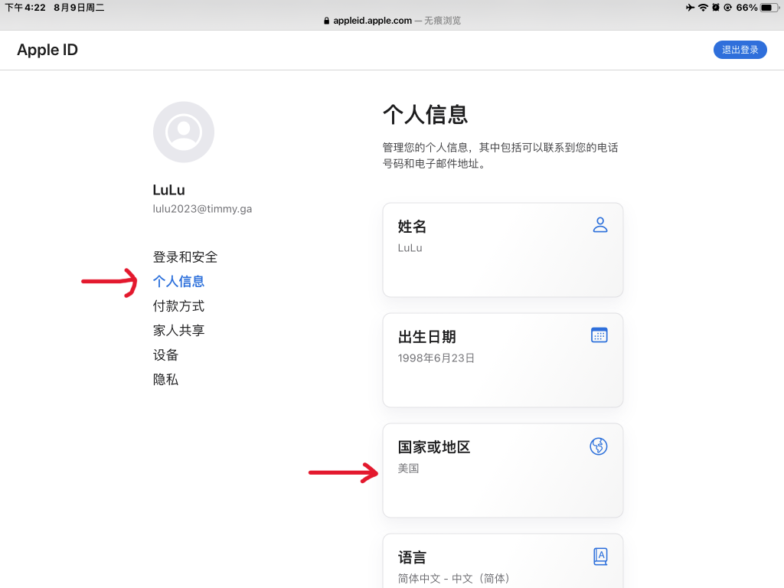This screenshot has height=588, width=784.
Task: Tap the airplane mode icon in the status bar
Action: (x=690, y=8)
